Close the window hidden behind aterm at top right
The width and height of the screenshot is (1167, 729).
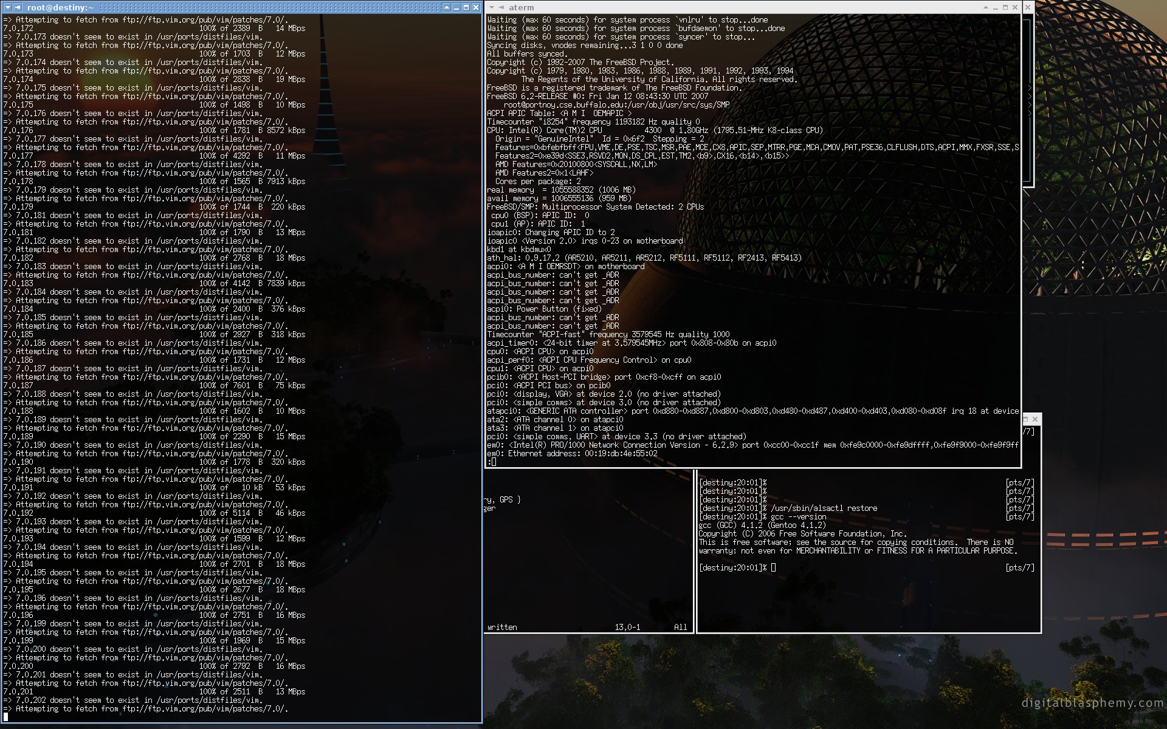coord(1028,7)
